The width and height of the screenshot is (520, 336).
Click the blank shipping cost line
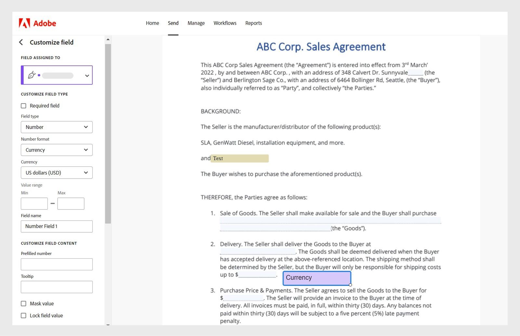[257, 275]
